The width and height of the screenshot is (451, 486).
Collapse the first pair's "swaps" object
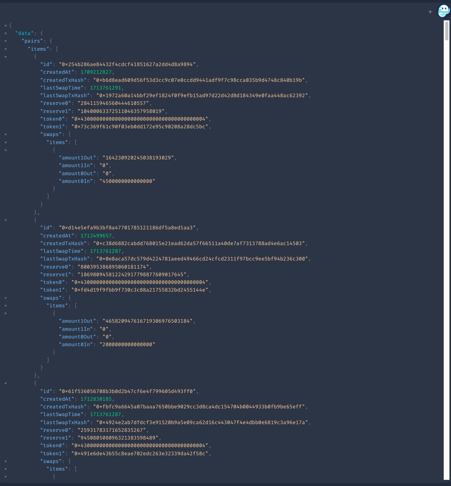5,134
